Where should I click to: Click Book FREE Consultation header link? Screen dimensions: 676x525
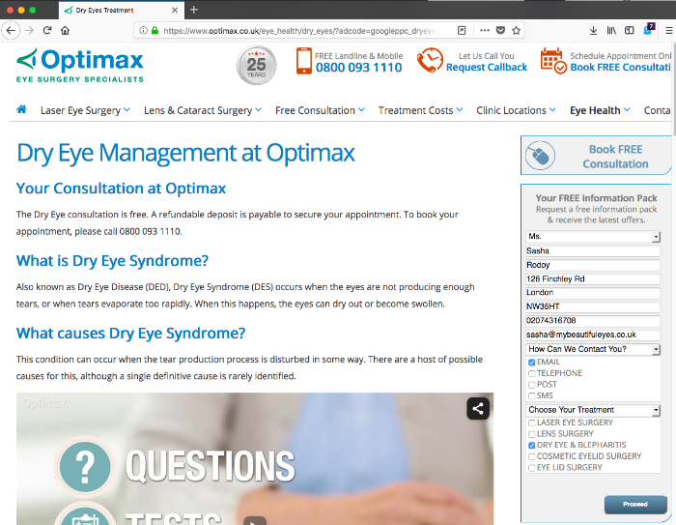point(620,68)
